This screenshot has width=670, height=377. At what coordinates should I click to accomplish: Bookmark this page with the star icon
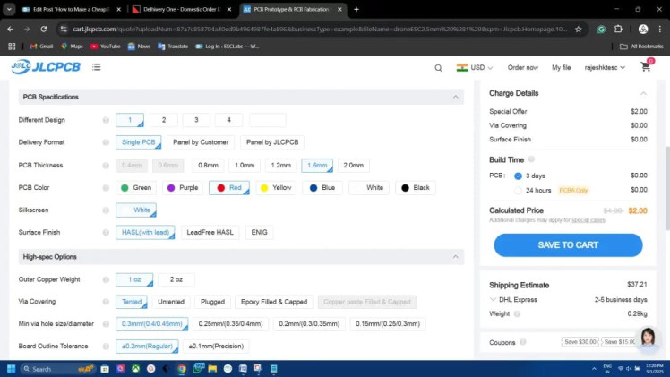tap(579, 29)
